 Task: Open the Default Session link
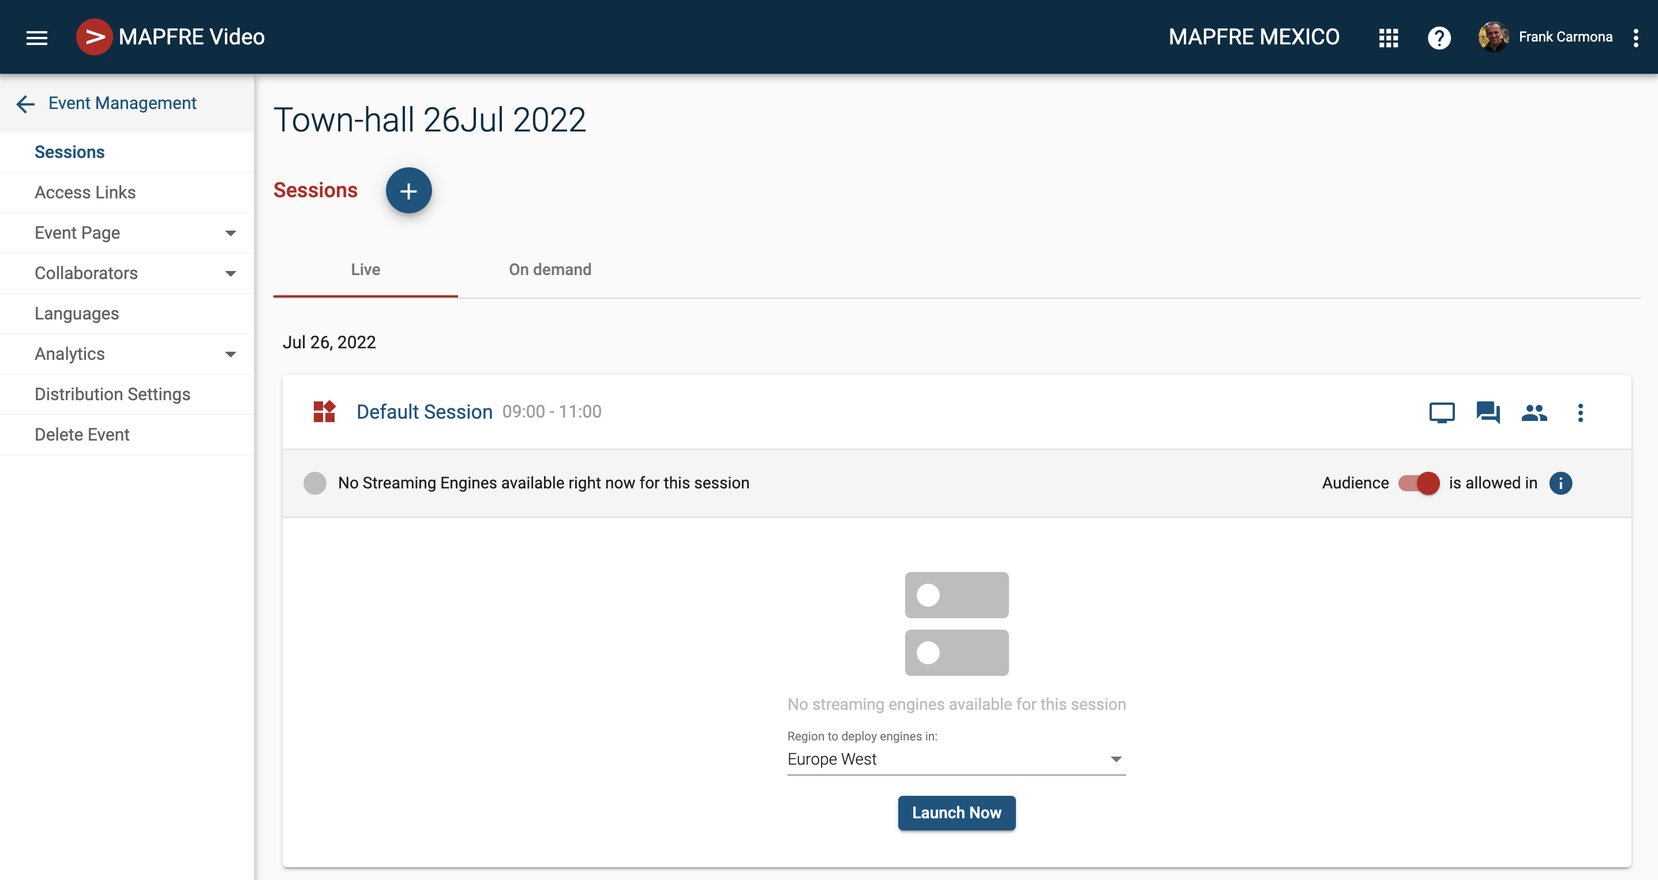pyautogui.click(x=424, y=412)
